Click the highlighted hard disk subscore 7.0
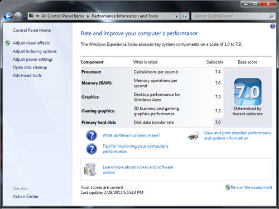This screenshot has height=209, width=279. click(218, 123)
